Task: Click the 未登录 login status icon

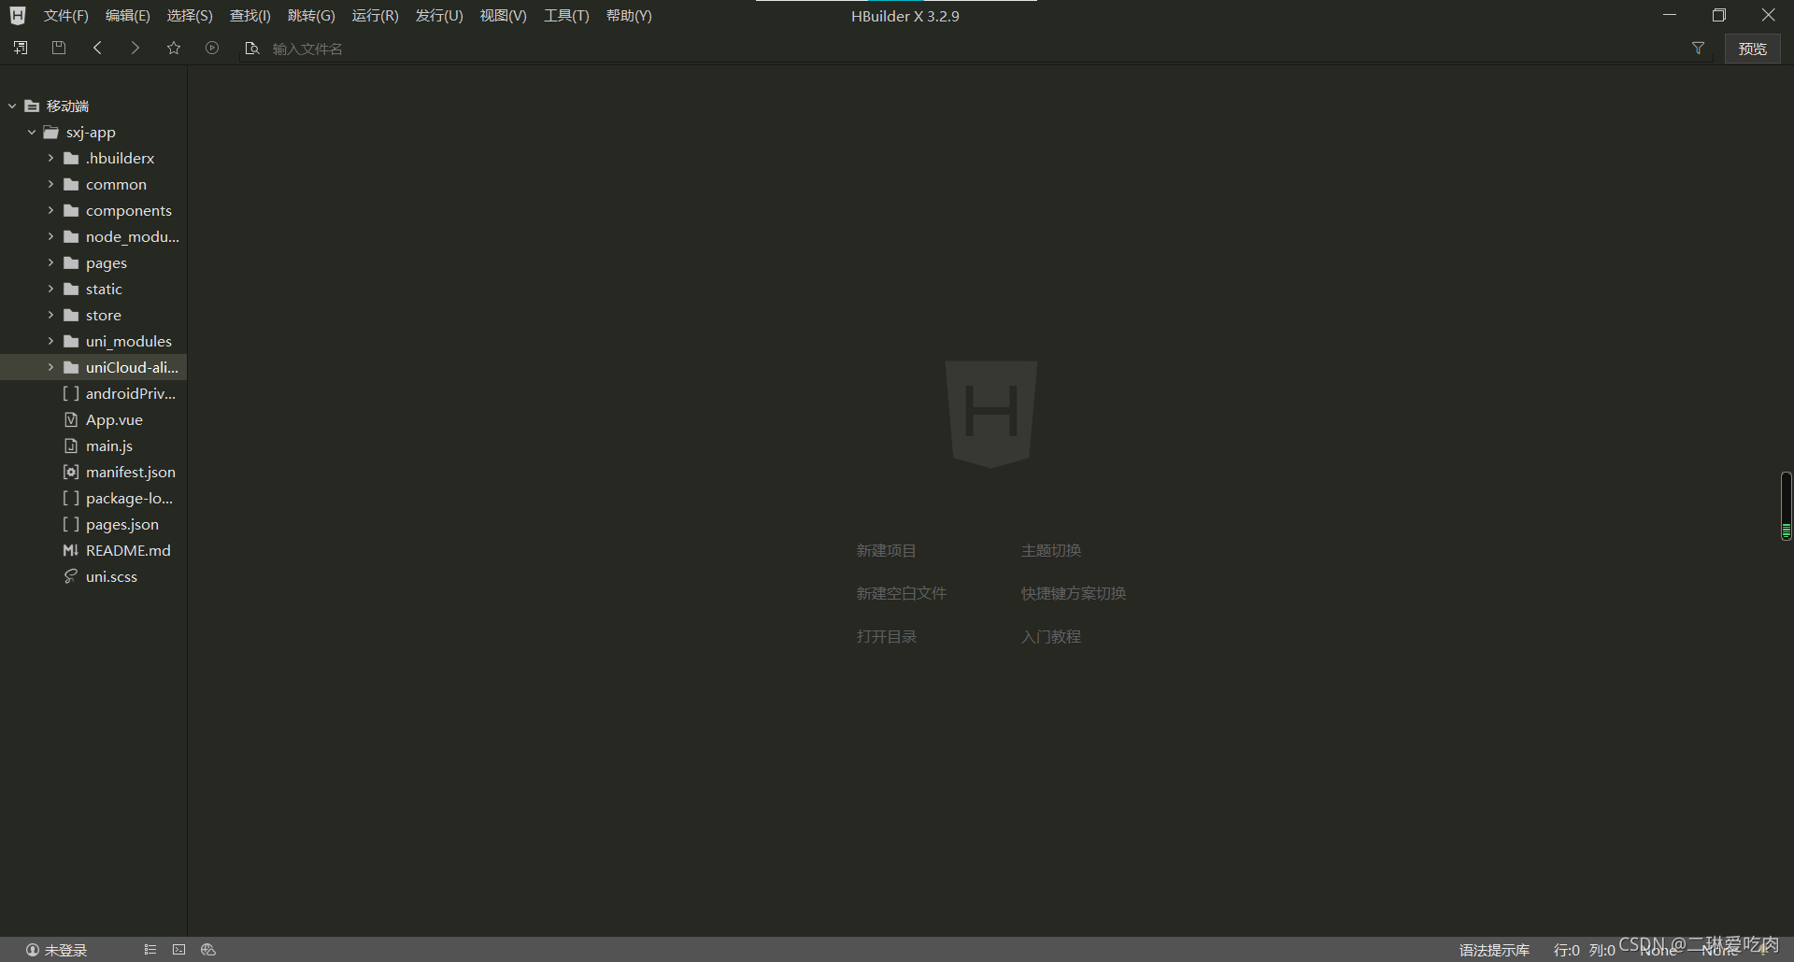Action: (x=33, y=950)
